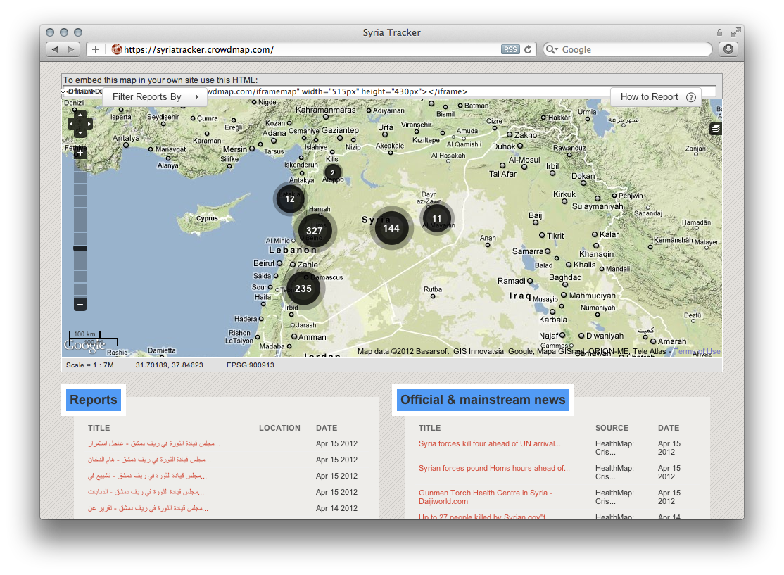Click the 327 report cluster marker
Screen dimensions: 784x575
click(315, 230)
